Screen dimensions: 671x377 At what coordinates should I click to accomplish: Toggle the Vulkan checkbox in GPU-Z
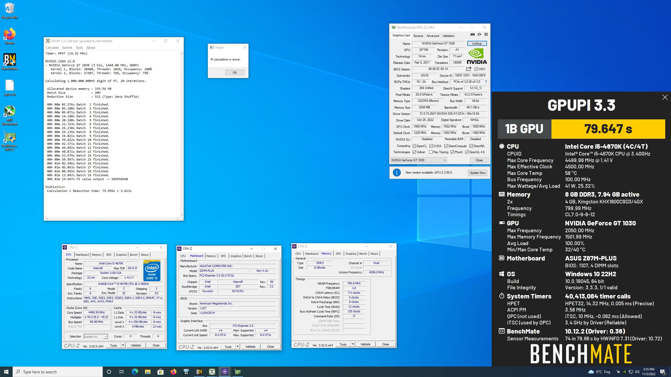(414, 152)
